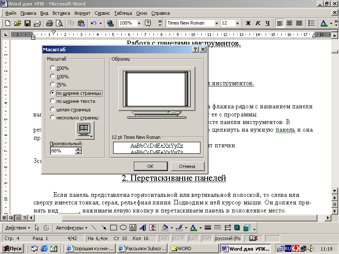Save the document with the floppy disk icon
The width and height of the screenshot is (339, 254).
tap(28, 23)
